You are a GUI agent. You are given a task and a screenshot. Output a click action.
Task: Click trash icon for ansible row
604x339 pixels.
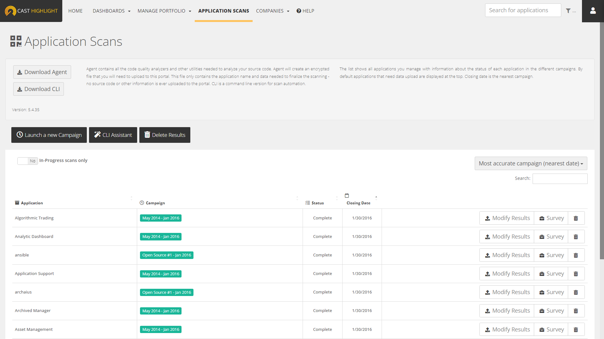tap(576, 255)
